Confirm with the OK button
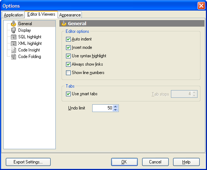Screen dimensions: 207x170 [124, 162]
